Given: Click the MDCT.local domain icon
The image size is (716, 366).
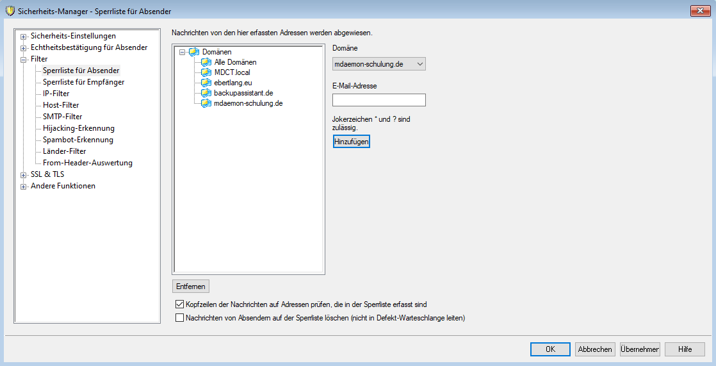Looking at the screenshot, I should click(x=206, y=72).
